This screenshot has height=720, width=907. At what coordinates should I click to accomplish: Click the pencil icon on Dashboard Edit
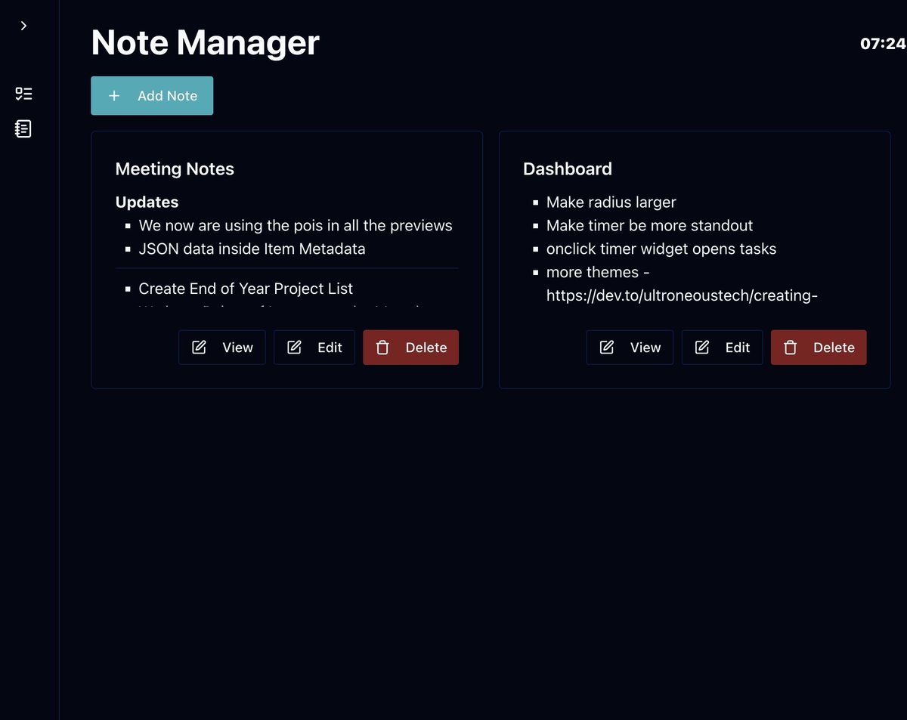pyautogui.click(x=702, y=348)
